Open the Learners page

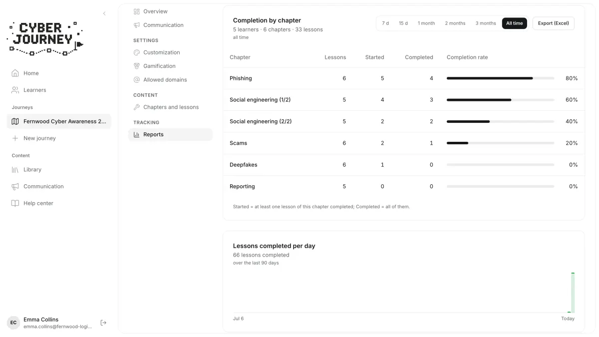(x=59, y=90)
